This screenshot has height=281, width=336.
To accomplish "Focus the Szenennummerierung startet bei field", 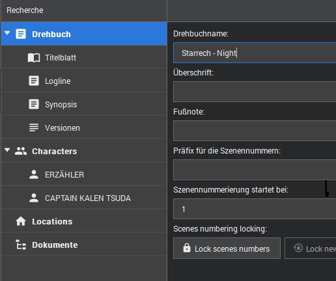I will (255, 209).
